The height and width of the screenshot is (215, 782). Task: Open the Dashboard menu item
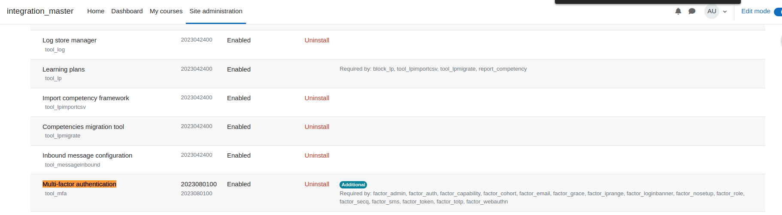click(x=127, y=11)
